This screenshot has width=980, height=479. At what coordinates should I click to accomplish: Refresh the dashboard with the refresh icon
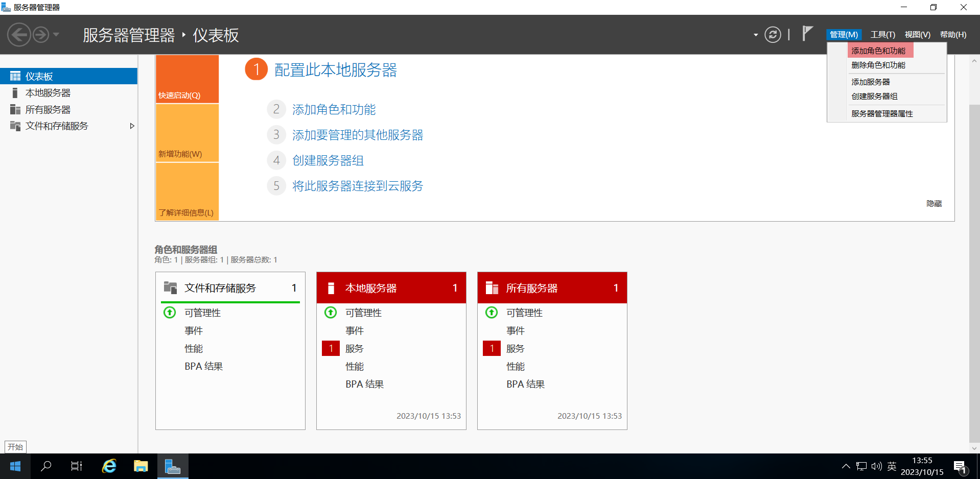pyautogui.click(x=773, y=35)
